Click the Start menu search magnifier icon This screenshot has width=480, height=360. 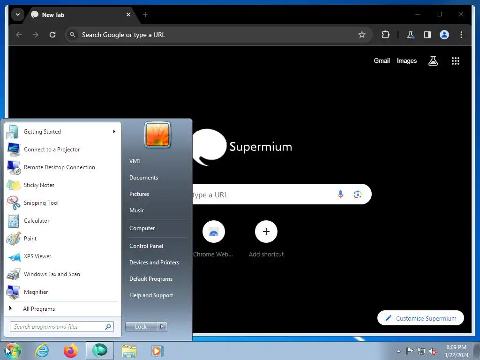(108, 327)
